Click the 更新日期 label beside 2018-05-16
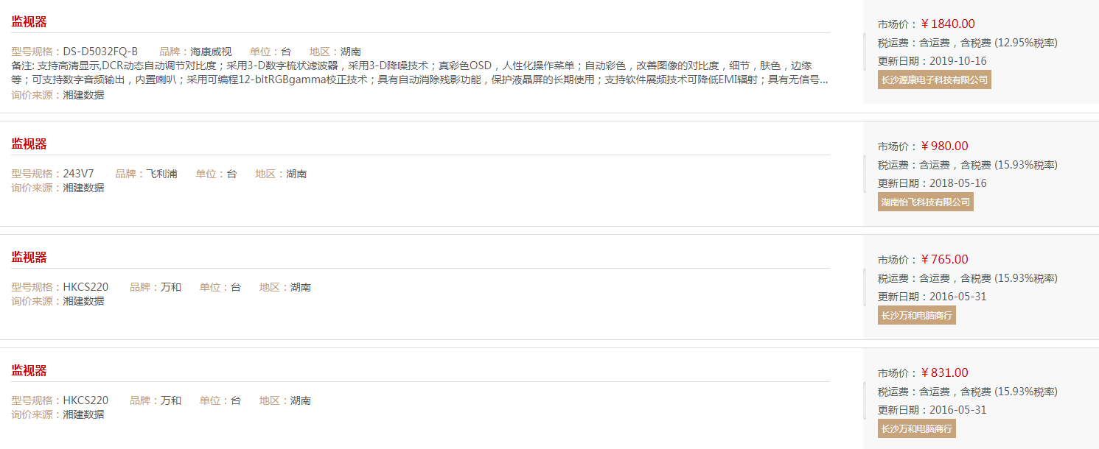The width and height of the screenshot is (1099, 449). click(903, 183)
